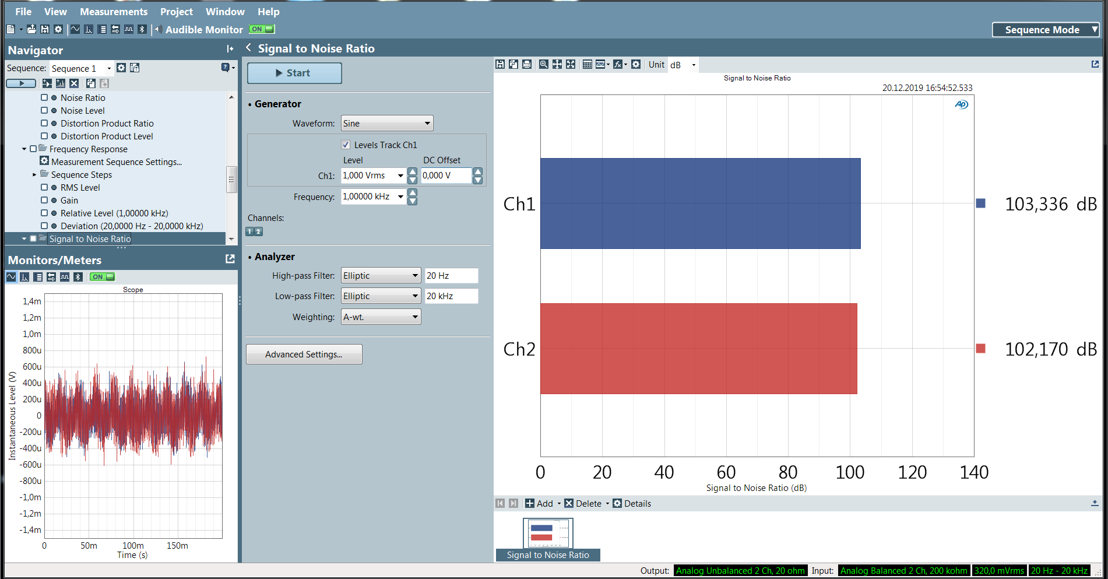Open the Measurements menu
1108x579 pixels.
pyautogui.click(x=114, y=12)
